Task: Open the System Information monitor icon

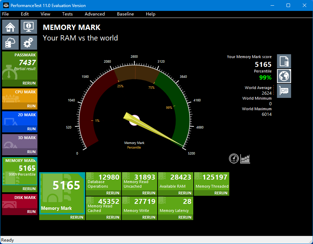Action: 29,27
